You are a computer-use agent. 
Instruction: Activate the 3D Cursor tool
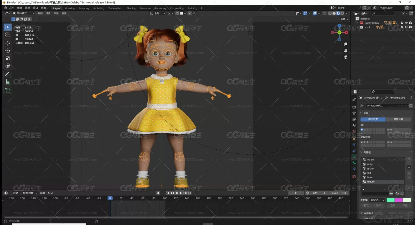pos(8,35)
